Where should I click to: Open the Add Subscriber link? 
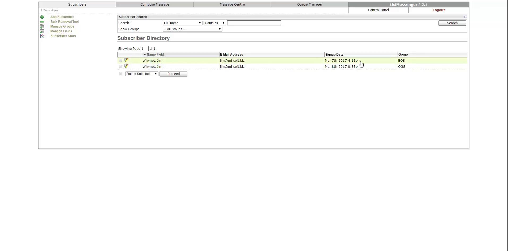(x=62, y=17)
